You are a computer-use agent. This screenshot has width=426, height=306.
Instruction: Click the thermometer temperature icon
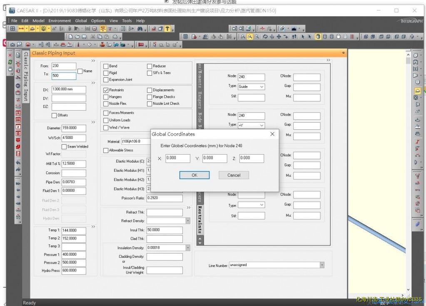78,44
